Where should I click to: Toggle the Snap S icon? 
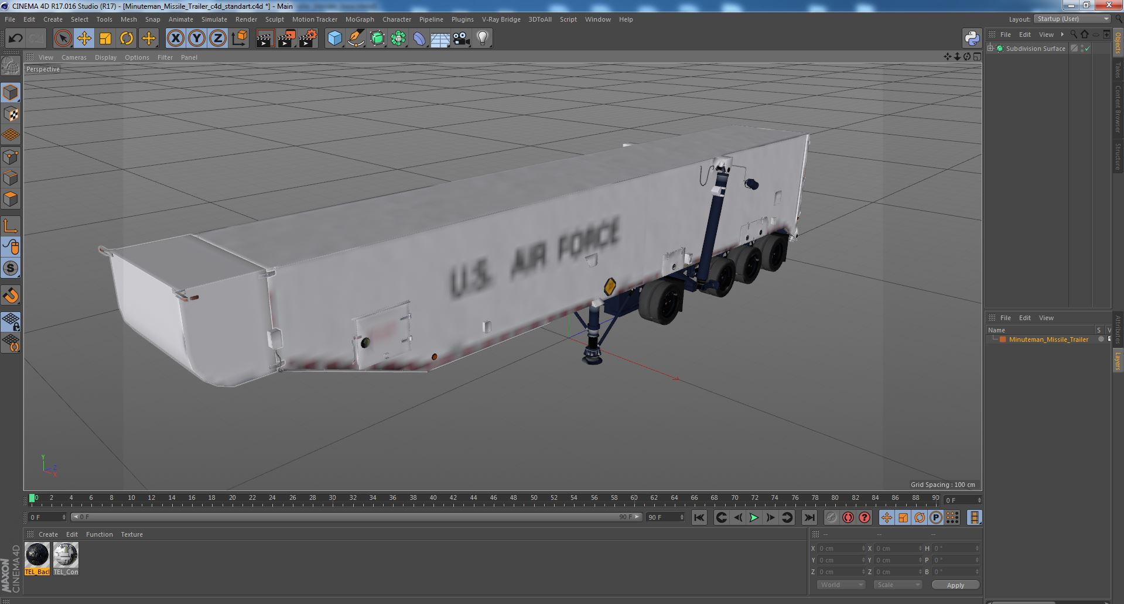click(x=11, y=268)
